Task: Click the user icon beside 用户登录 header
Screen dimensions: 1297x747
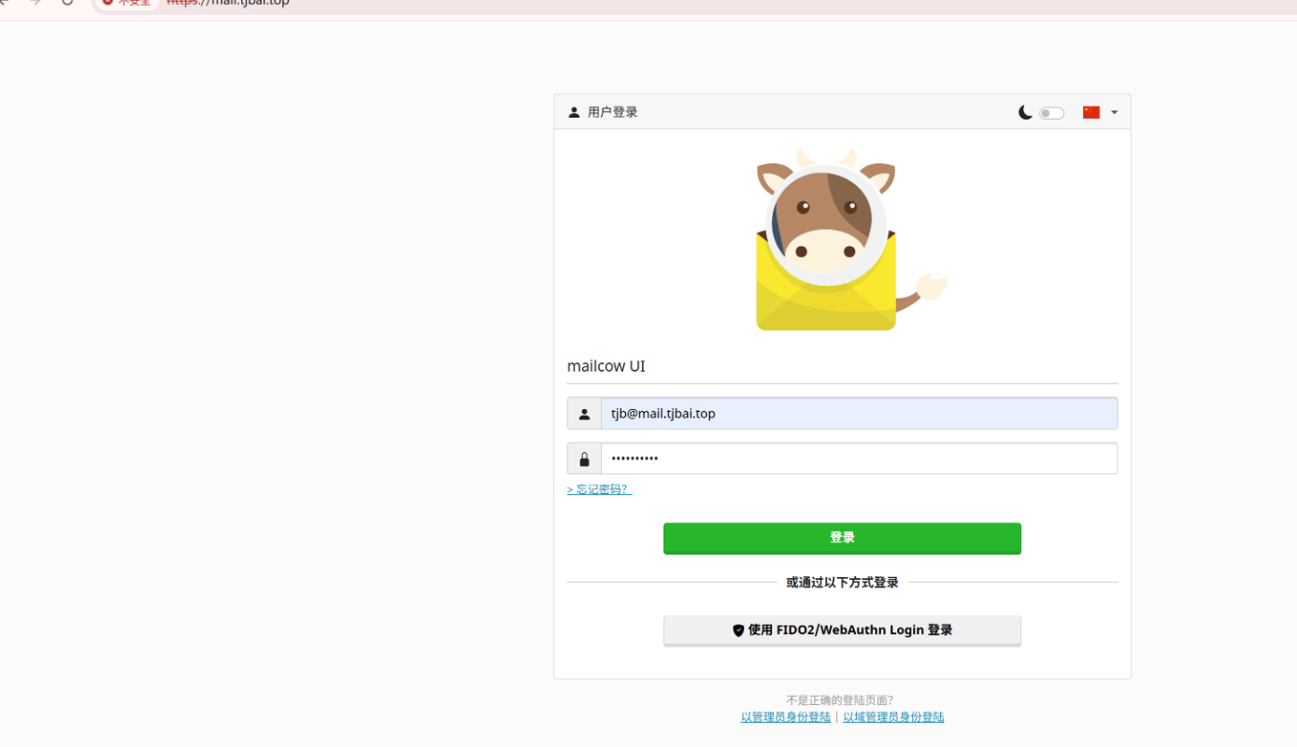Action: pyautogui.click(x=574, y=111)
